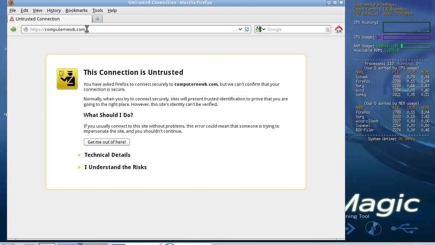Click the bold computernewb.com text in the message
The image size is (435, 245).
tap(196, 84)
